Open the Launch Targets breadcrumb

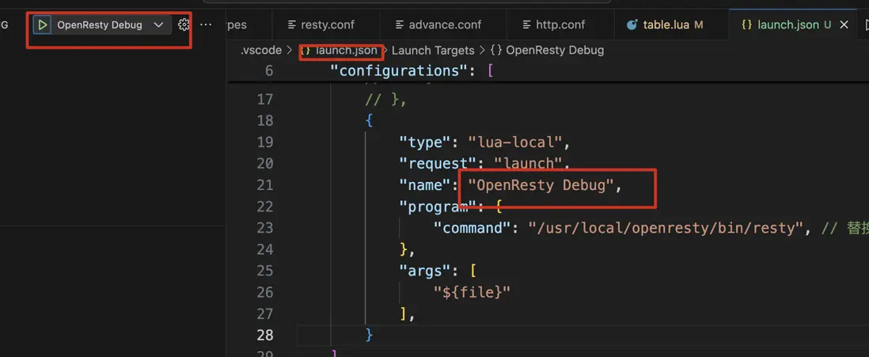click(433, 50)
